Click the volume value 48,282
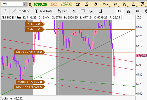 pyautogui.click(x=18, y=98)
